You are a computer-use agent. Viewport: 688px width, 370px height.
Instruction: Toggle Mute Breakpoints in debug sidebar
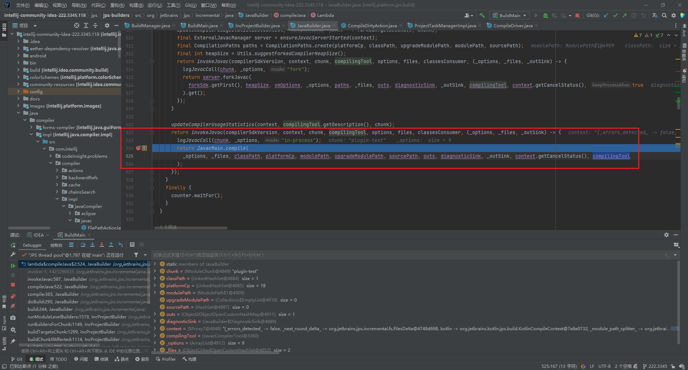click(x=13, y=306)
